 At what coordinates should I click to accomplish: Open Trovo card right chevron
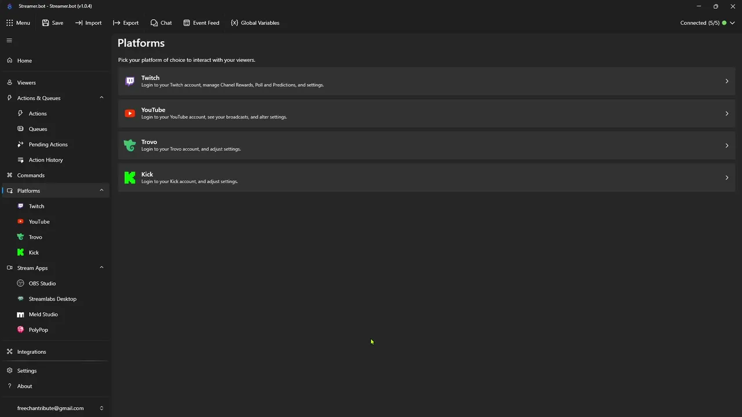[x=726, y=145]
